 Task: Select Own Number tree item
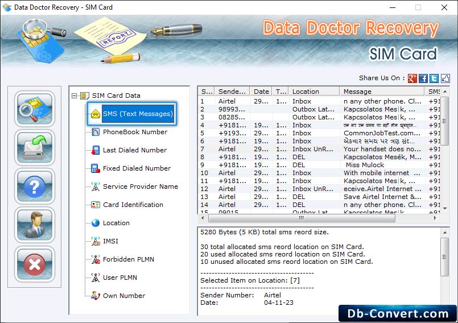[124, 296]
